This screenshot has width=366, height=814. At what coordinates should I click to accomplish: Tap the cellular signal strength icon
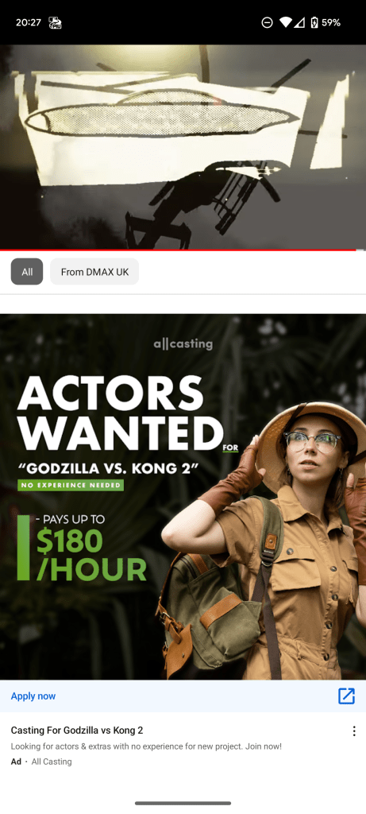[299, 22]
